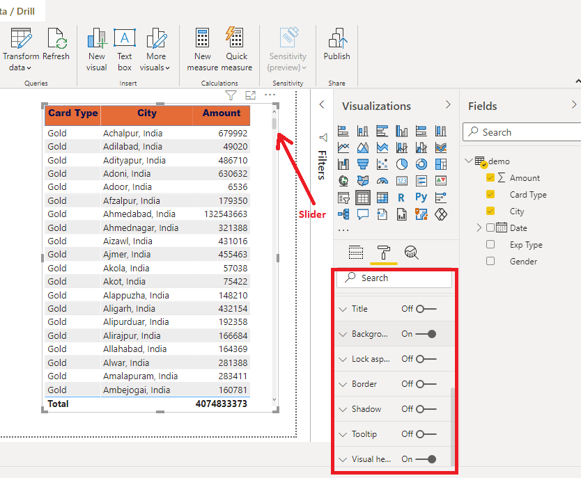Open the Analytics pane magnifier icon
The image size is (581, 478).
(412, 253)
